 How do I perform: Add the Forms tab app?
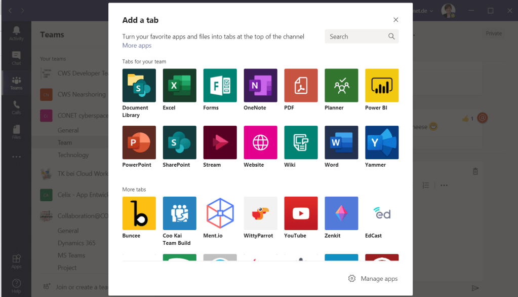tap(220, 86)
